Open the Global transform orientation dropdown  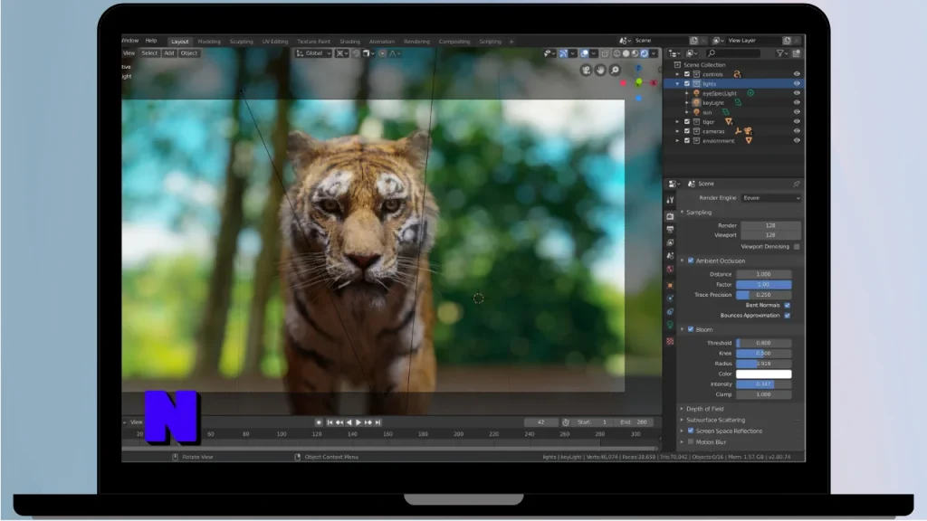point(313,53)
